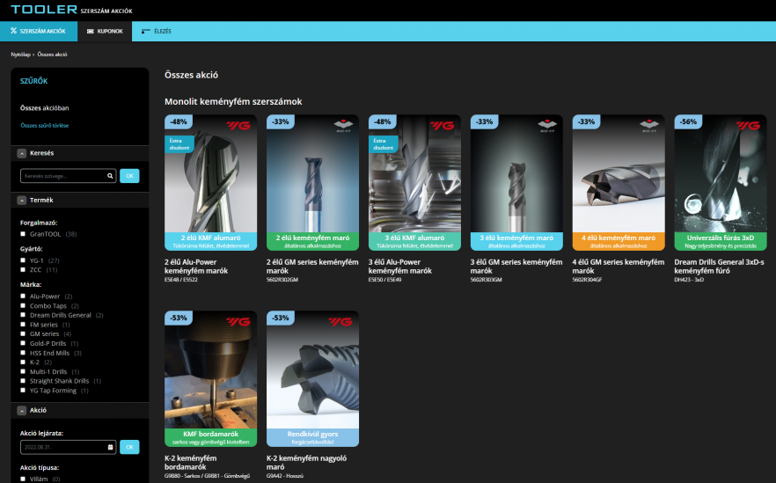Check the FM series checkbox
This screenshot has height=483, width=776.
(x=23, y=324)
